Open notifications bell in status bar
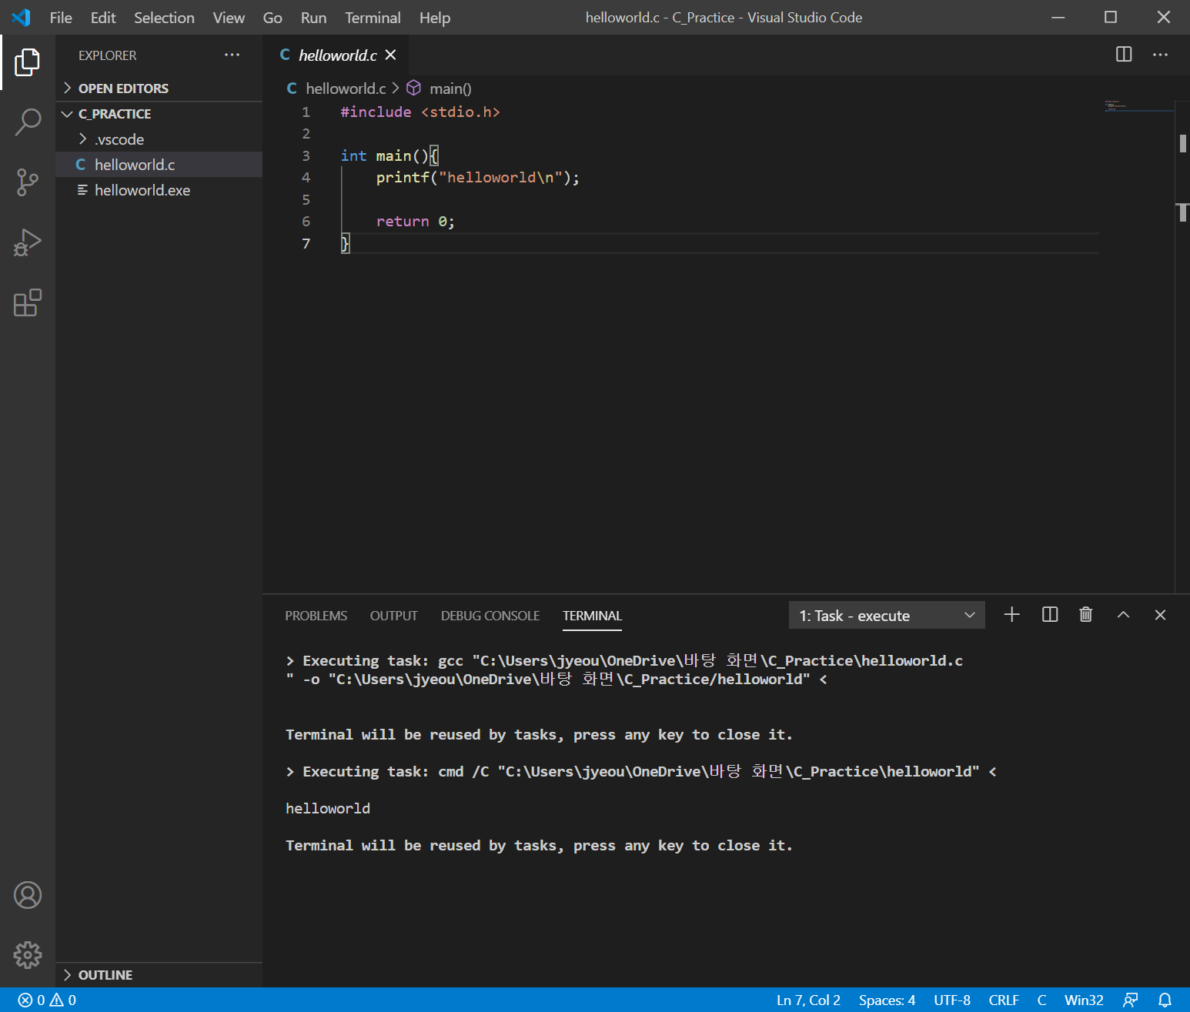Viewport: 1190px width, 1012px height. point(1165,1000)
